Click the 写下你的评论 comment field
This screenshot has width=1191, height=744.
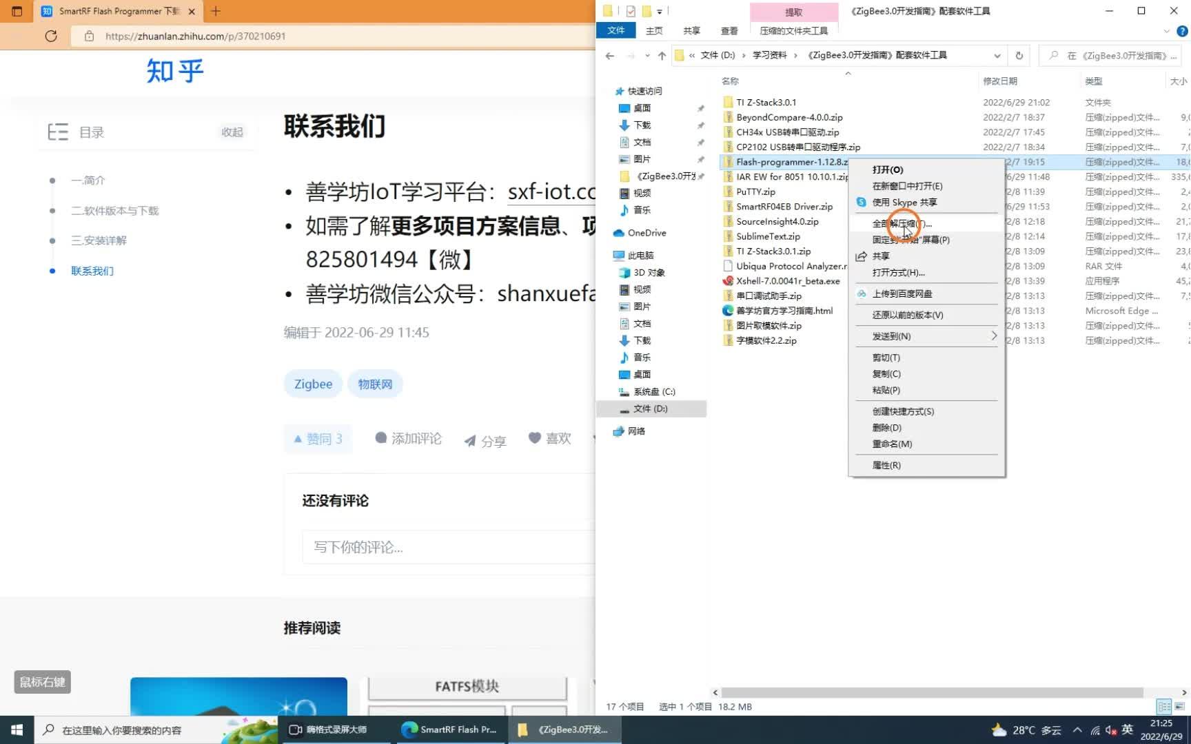pyautogui.click(x=447, y=547)
